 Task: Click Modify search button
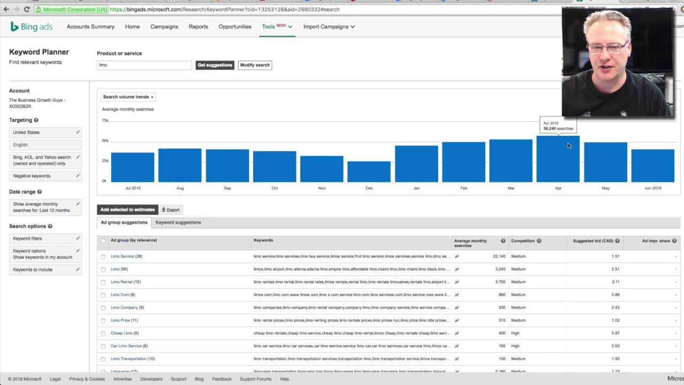click(x=255, y=65)
